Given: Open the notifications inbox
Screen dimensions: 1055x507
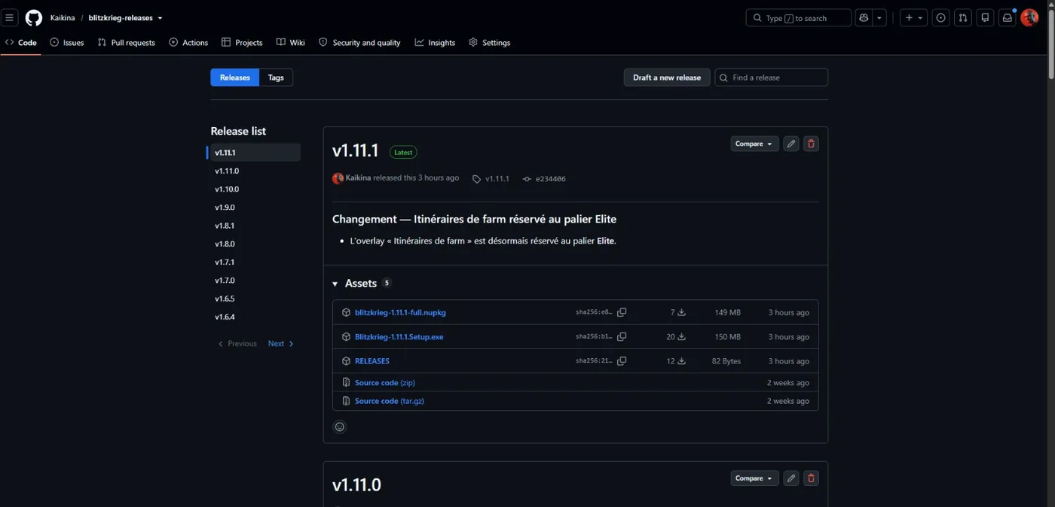Looking at the screenshot, I should [x=1008, y=18].
